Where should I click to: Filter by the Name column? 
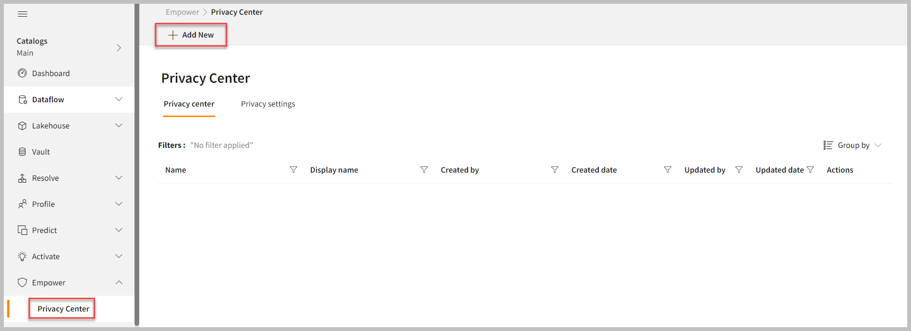tap(293, 170)
